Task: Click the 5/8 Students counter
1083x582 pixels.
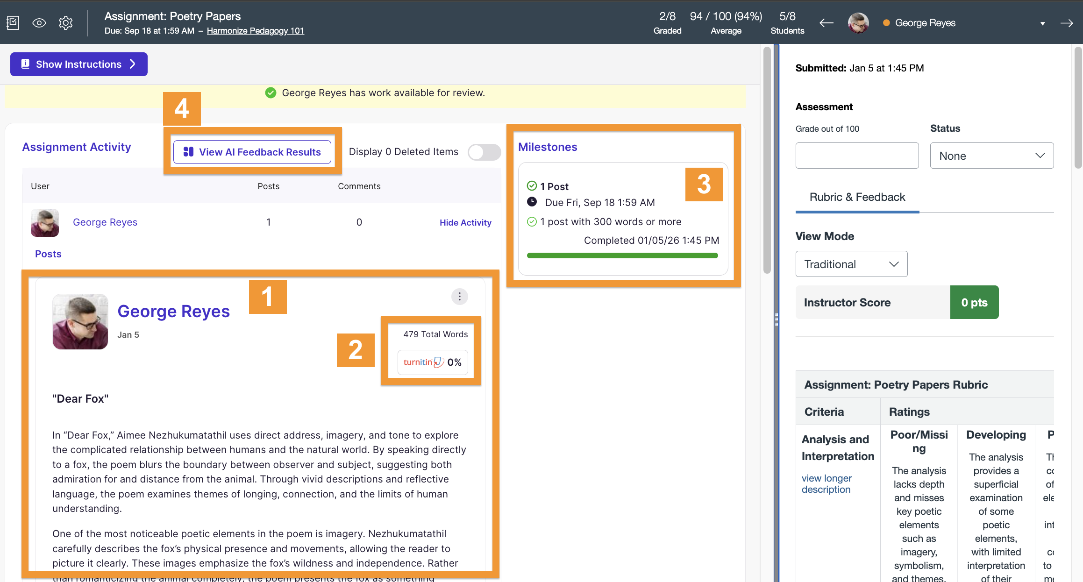Action: (787, 23)
